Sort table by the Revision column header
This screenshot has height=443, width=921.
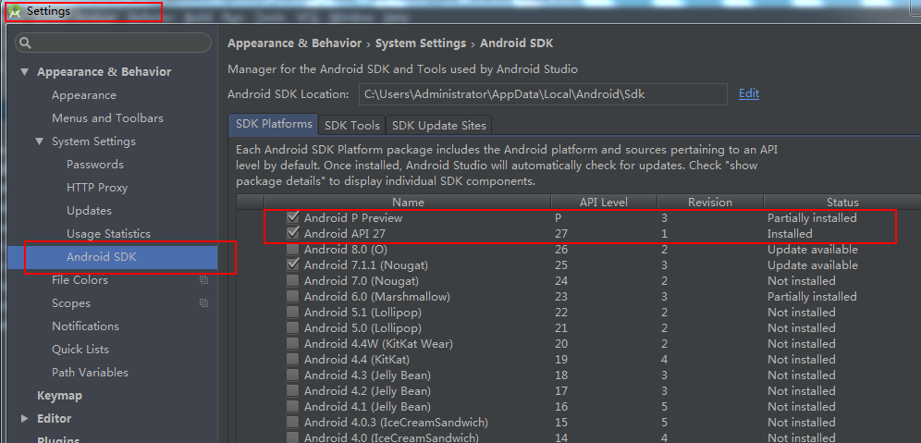[710, 203]
